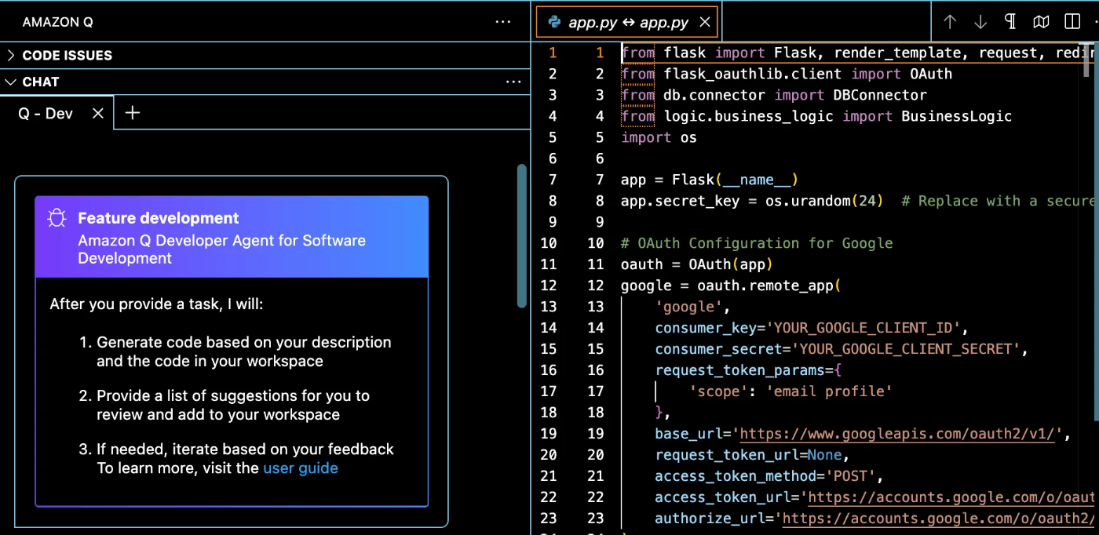Open the authorize_url Google link
This screenshot has height=535, width=1099.
coord(938,519)
